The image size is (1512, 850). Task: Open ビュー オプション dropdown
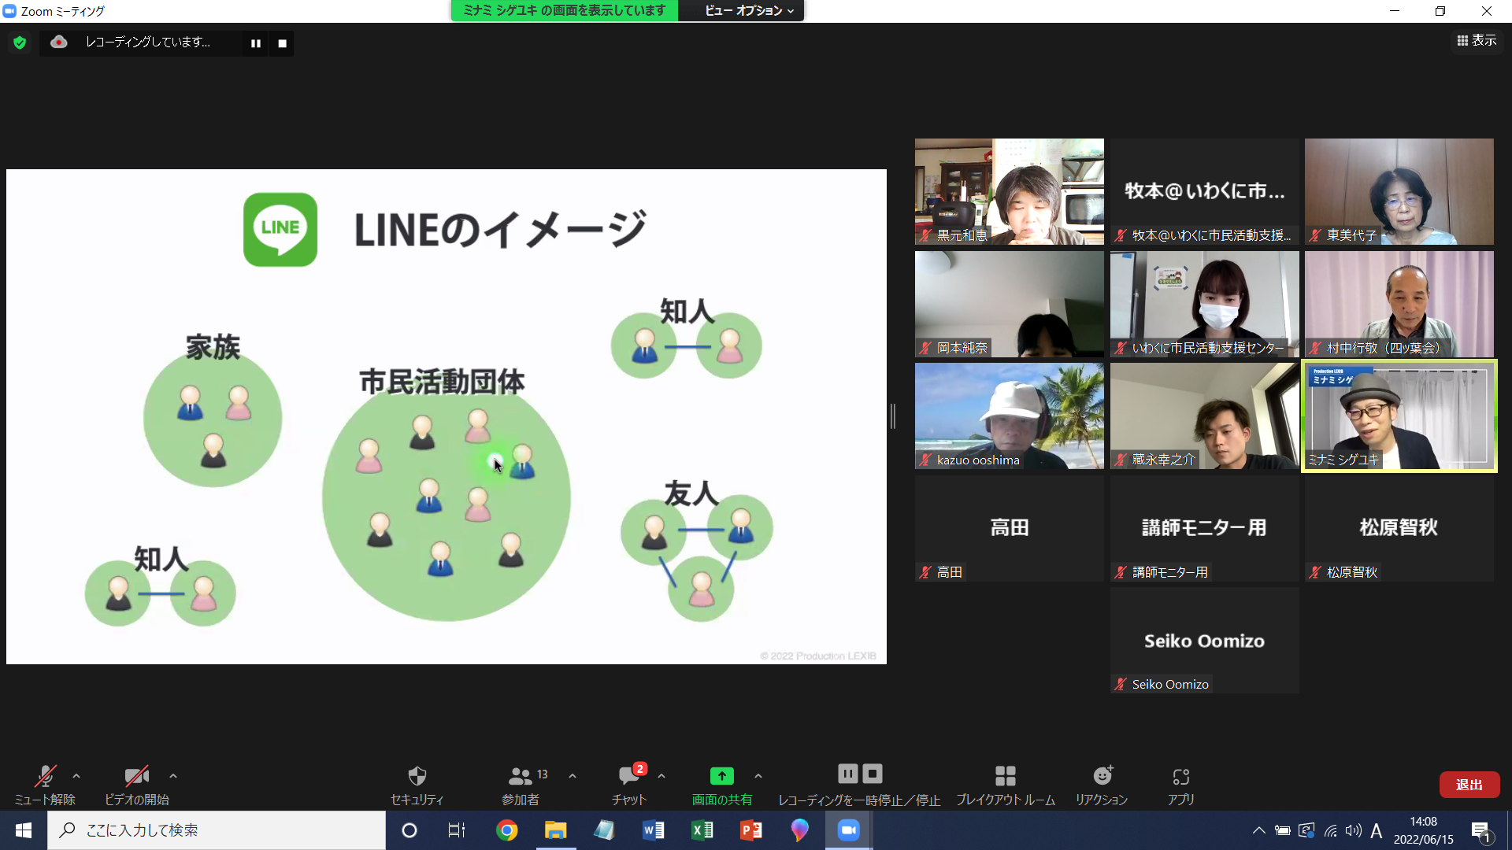[x=749, y=11]
